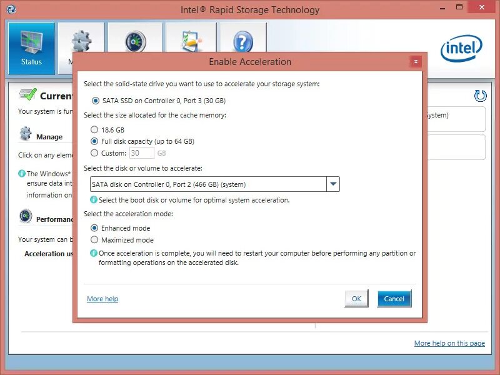Click info icon beside restart notice
This screenshot has height=375, width=500.
pyautogui.click(x=93, y=253)
